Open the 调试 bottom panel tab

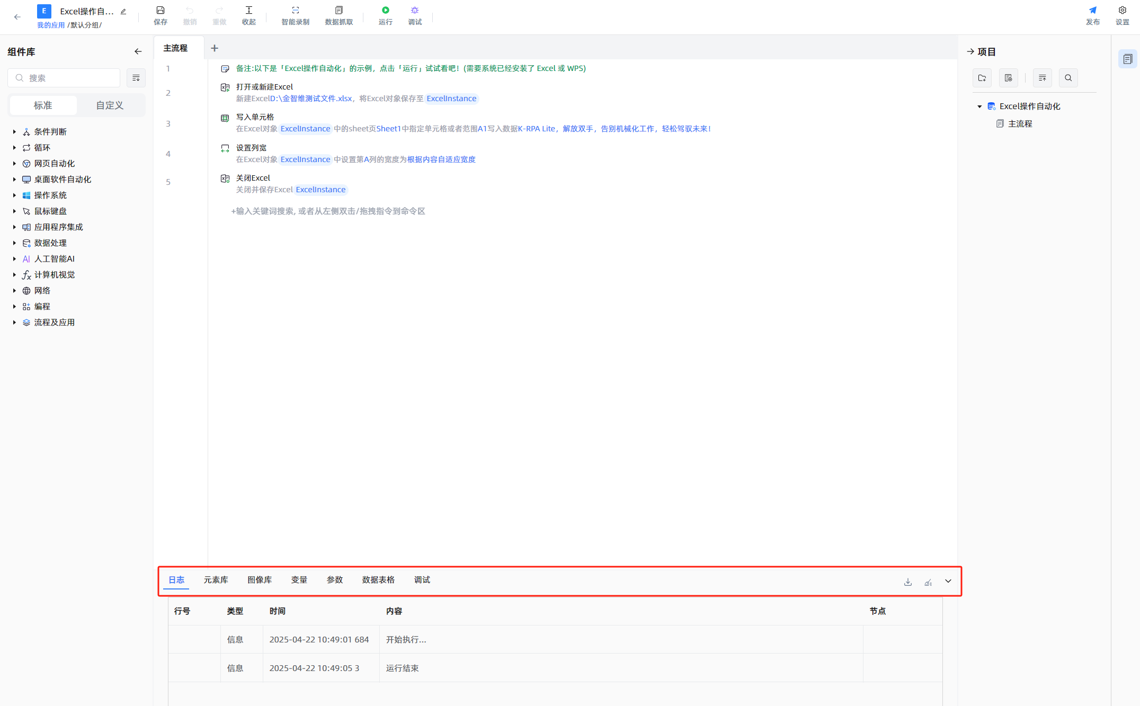[x=422, y=580]
